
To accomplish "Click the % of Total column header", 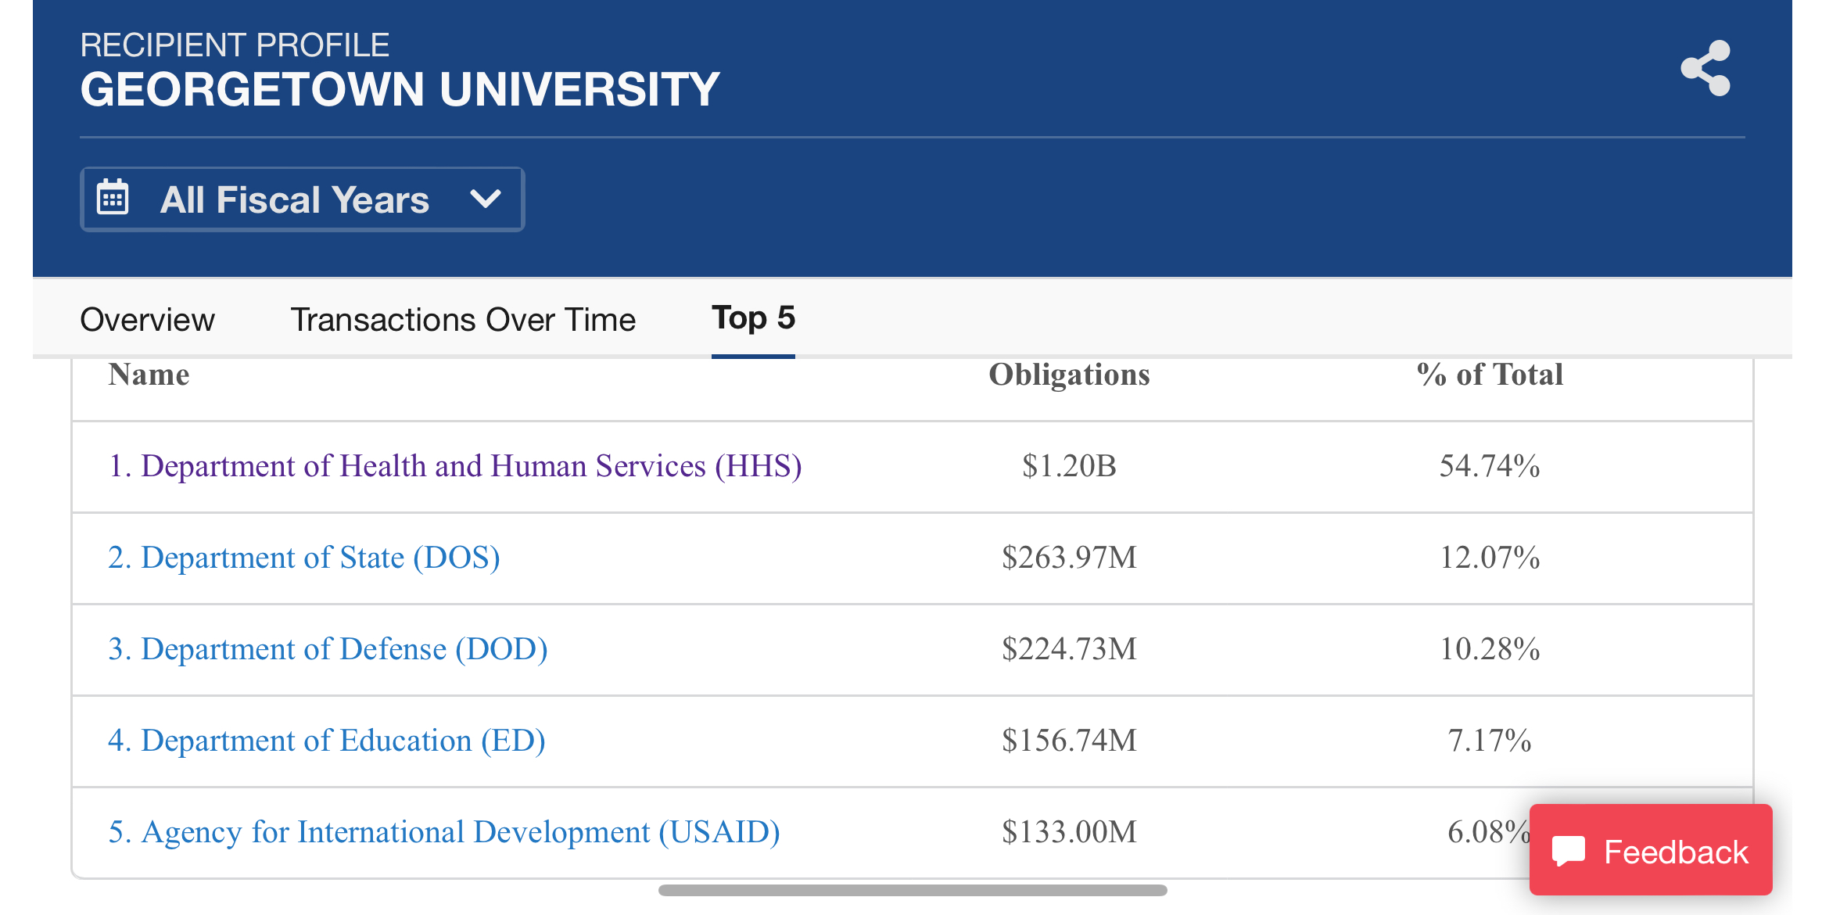I will click(1490, 374).
